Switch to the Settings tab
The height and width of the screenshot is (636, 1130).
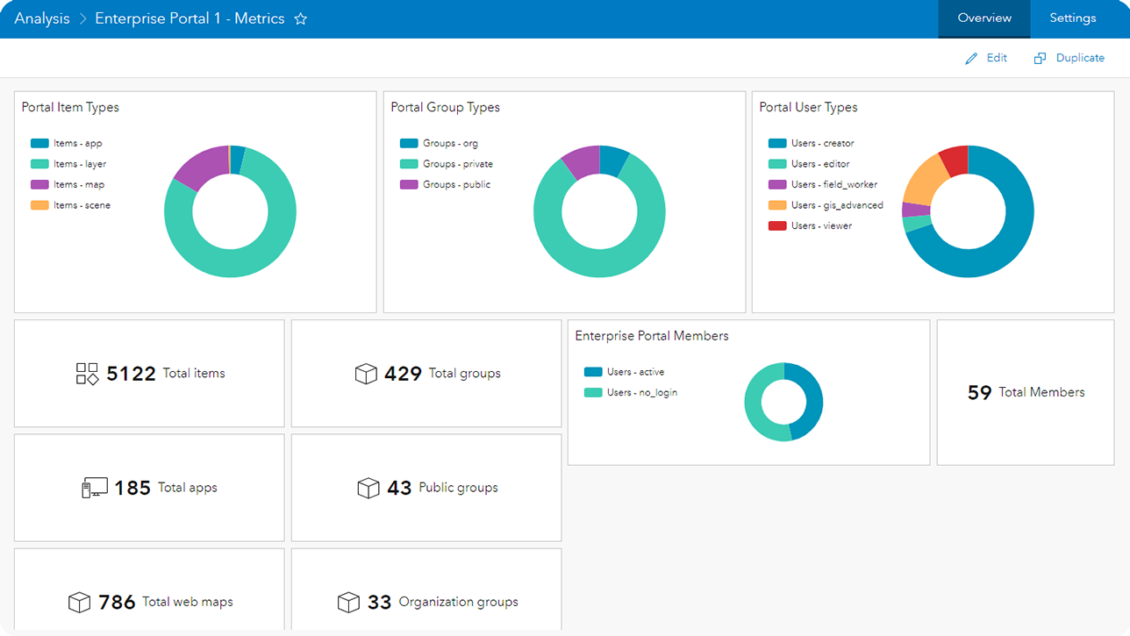pyautogui.click(x=1072, y=18)
